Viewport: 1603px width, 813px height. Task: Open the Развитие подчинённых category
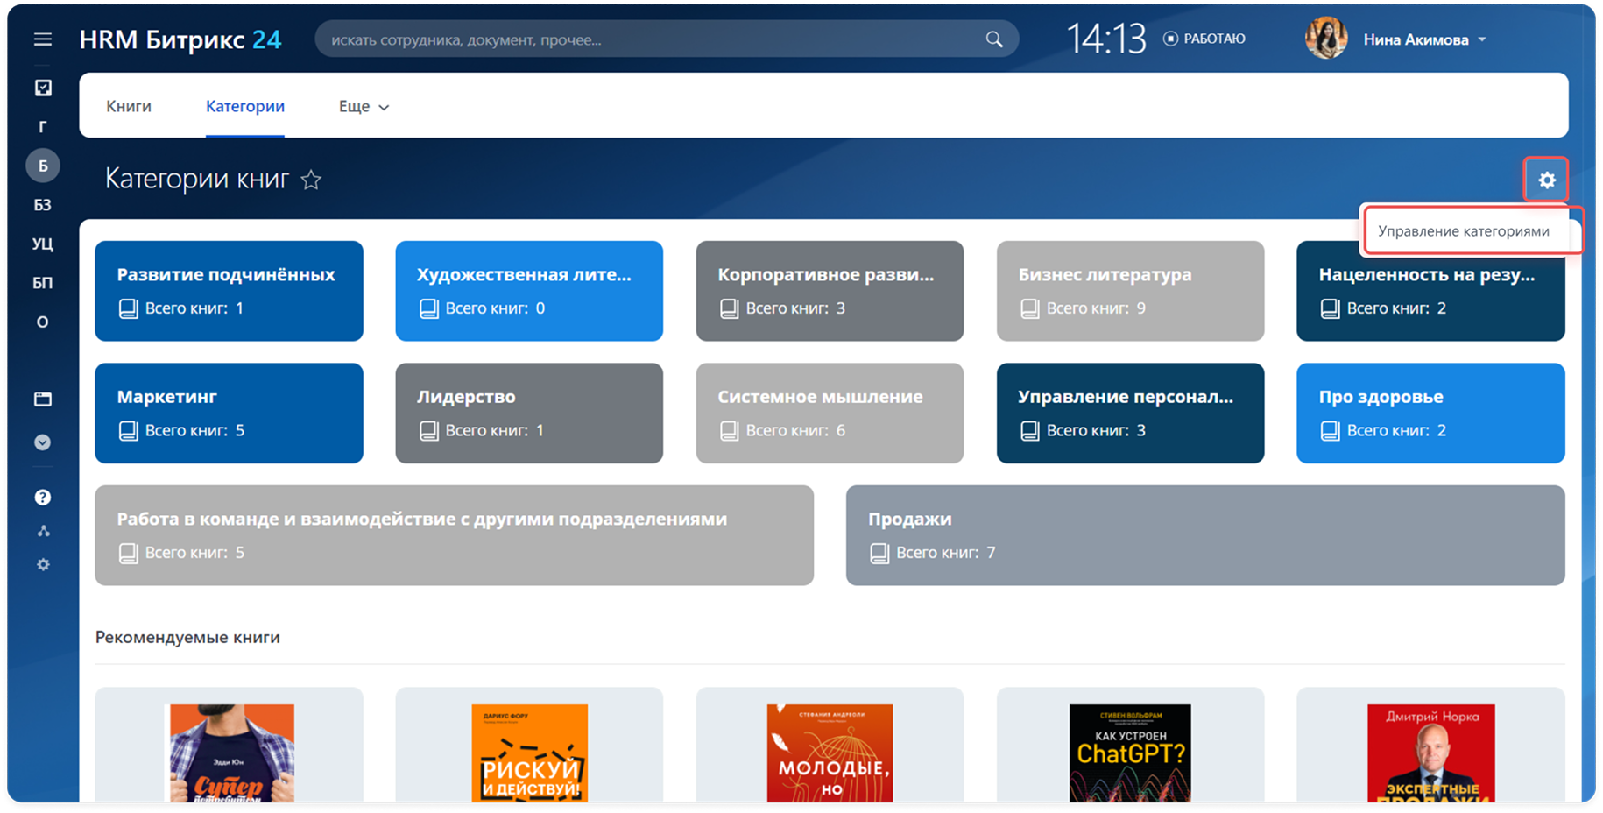229,291
